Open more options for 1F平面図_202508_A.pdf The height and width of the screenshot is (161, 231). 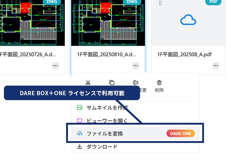216,65
